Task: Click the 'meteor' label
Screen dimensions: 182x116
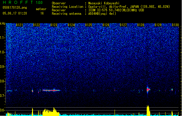Action: (x=41, y=9)
